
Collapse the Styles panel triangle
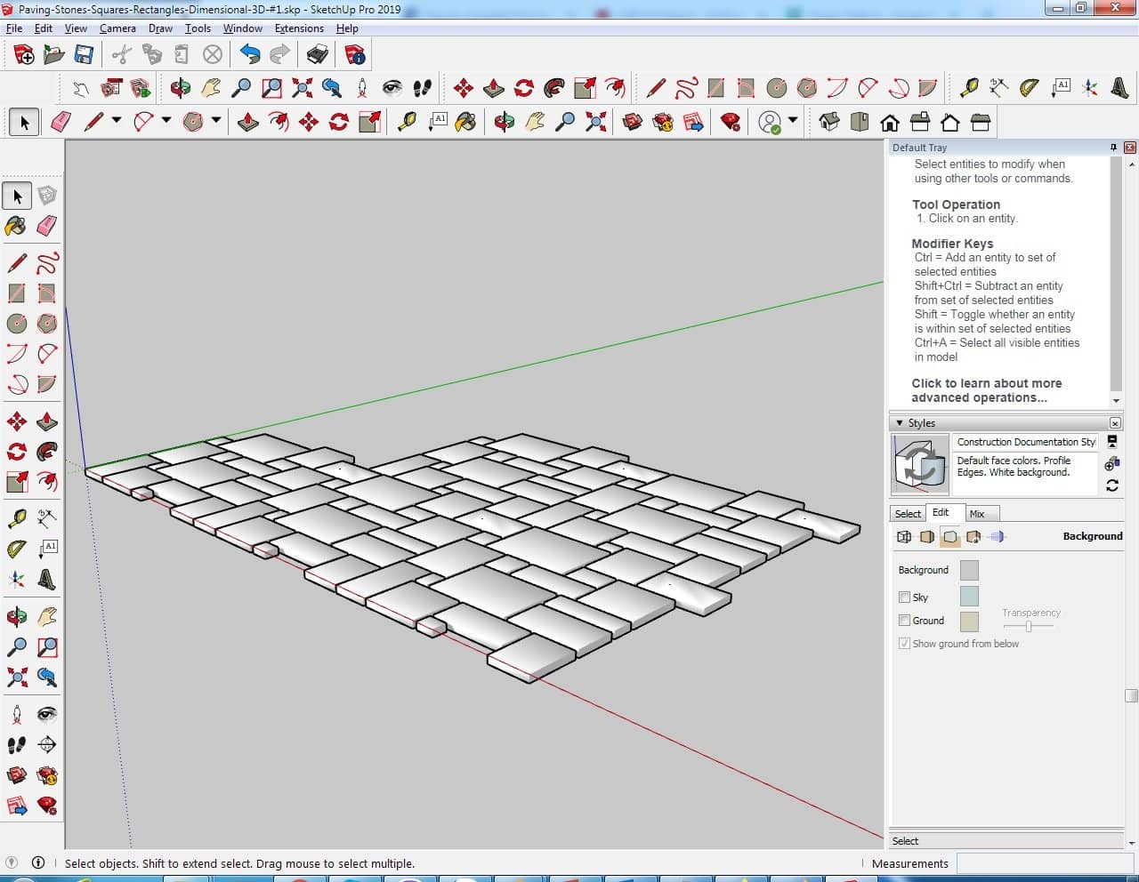[900, 423]
